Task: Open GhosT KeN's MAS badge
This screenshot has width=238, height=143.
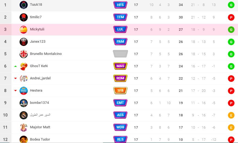Action: click(x=120, y=66)
